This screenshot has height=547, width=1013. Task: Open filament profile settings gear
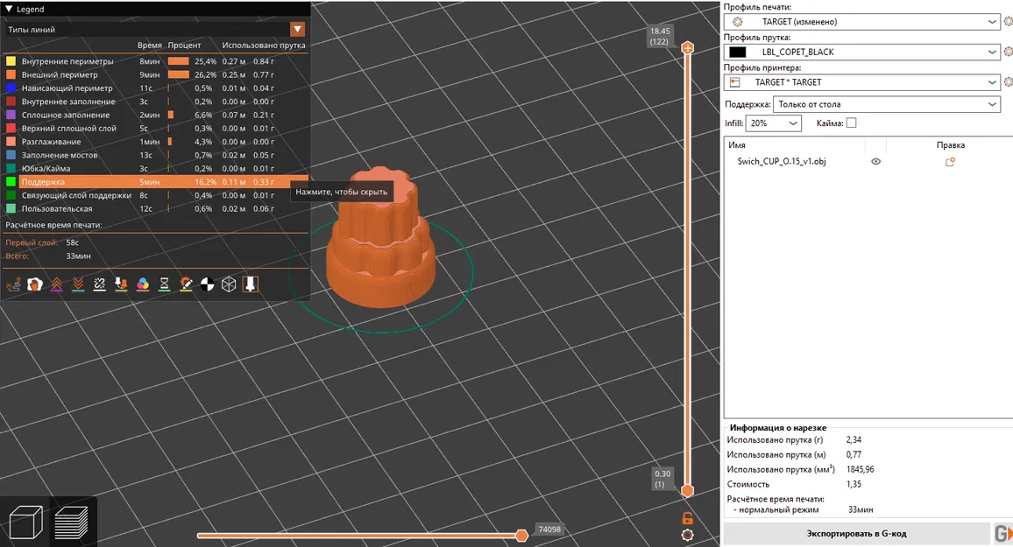pyautogui.click(x=1008, y=52)
